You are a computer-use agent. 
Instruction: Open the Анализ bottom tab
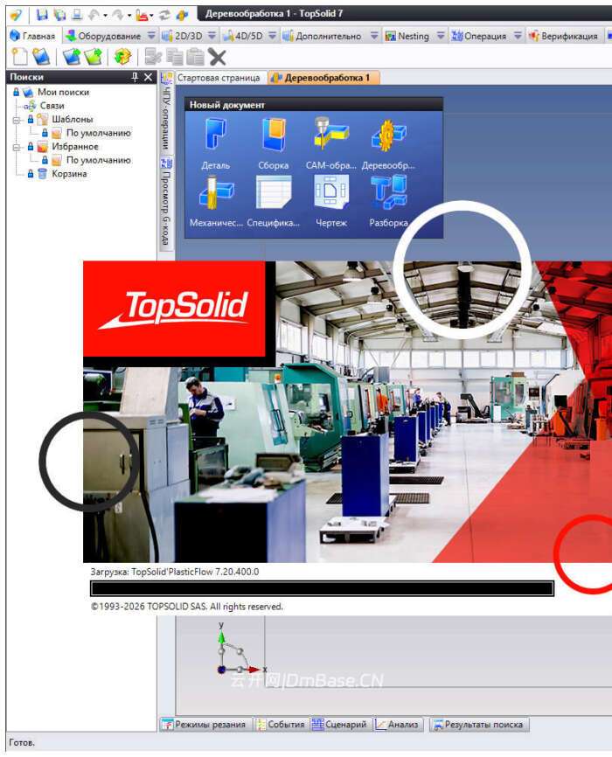pos(397,724)
